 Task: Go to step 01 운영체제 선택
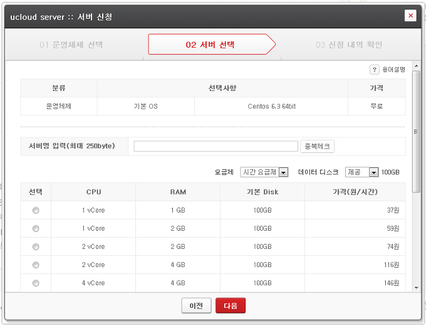71,45
